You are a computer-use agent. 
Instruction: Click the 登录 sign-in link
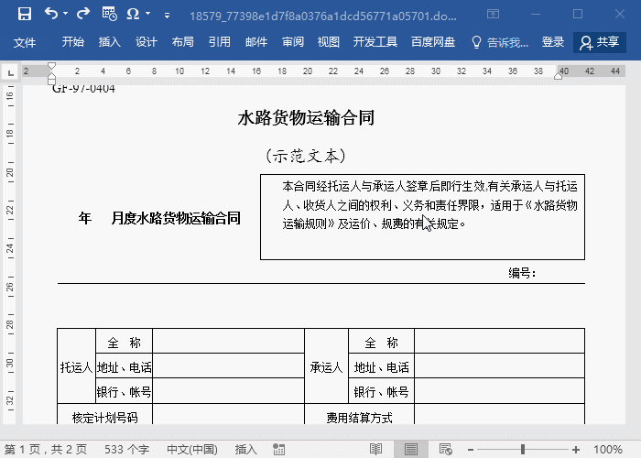[553, 42]
